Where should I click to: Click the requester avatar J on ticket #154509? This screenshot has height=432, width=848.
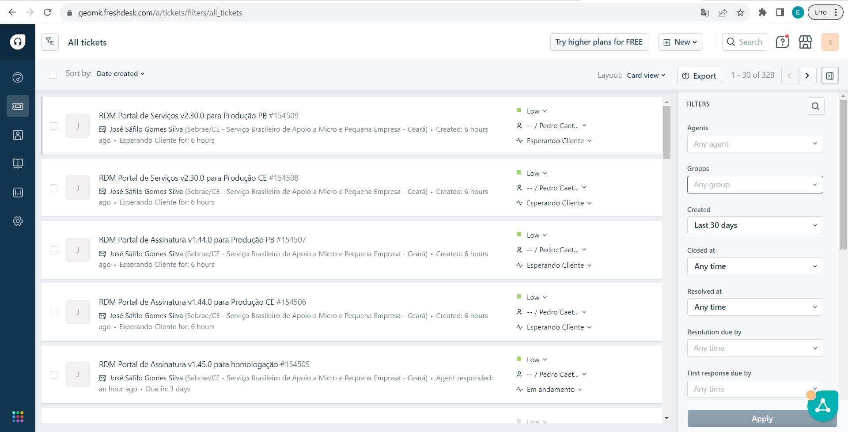pyautogui.click(x=78, y=126)
